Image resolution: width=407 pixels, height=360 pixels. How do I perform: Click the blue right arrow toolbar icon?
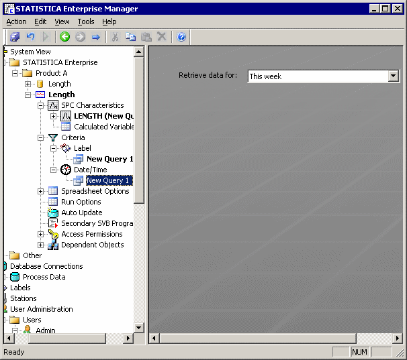(95, 37)
